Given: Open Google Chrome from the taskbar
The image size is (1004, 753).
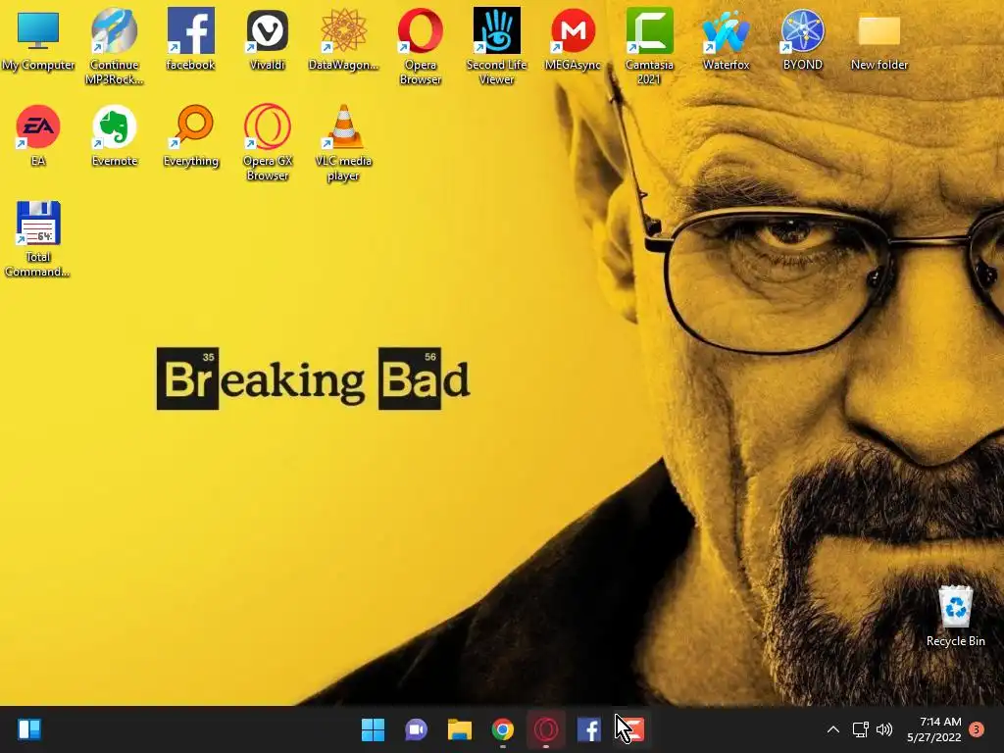Looking at the screenshot, I should (503, 729).
